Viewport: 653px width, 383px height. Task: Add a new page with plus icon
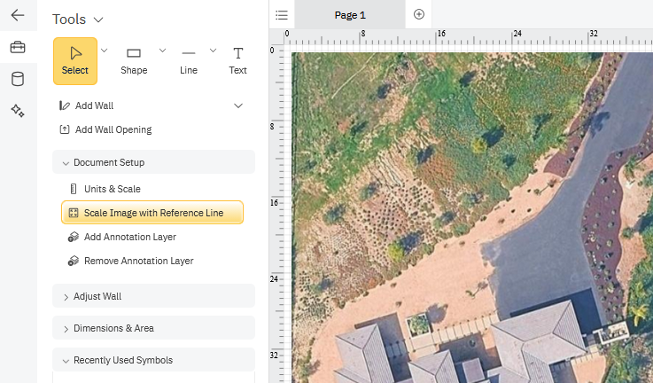click(419, 14)
